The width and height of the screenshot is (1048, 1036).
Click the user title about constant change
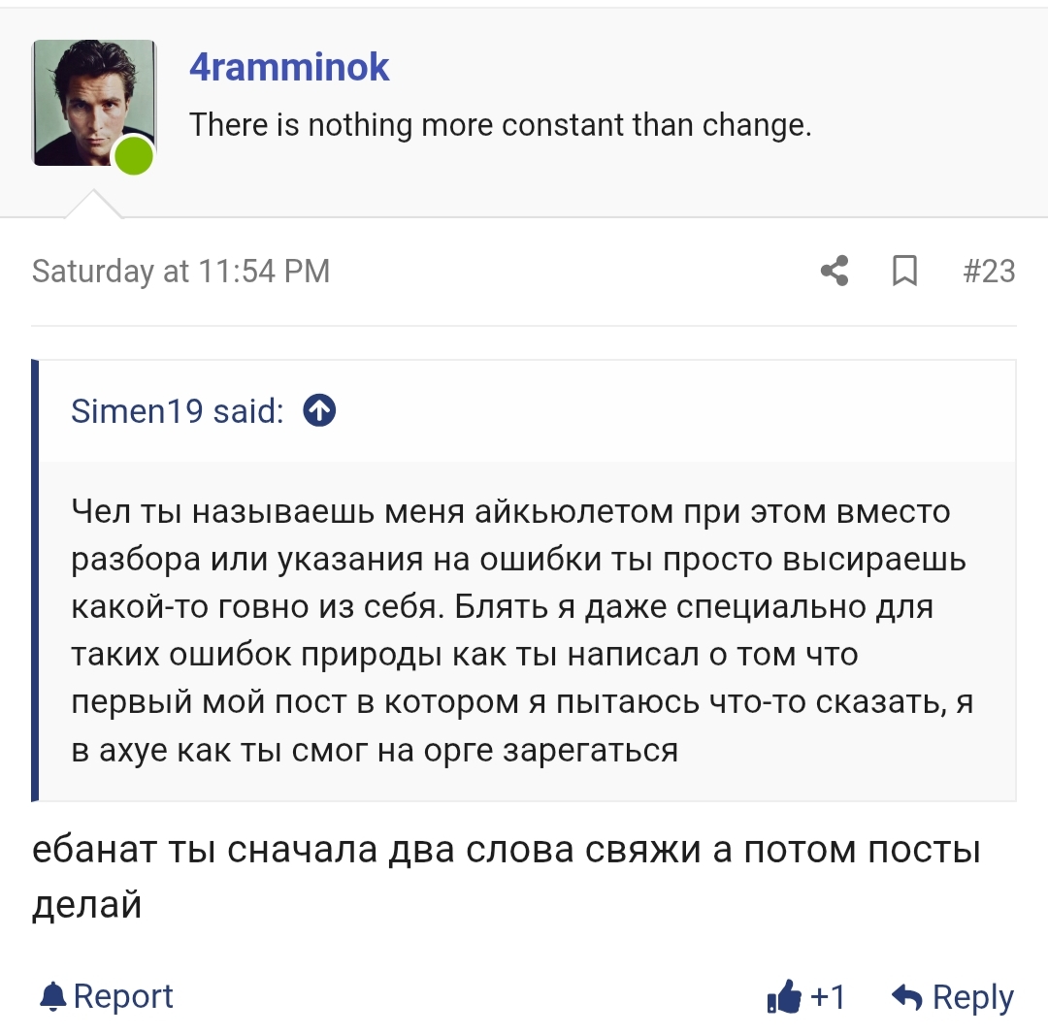coord(500,125)
